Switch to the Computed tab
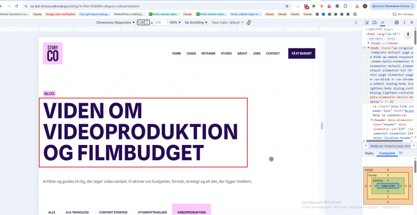Image resolution: width=417 pixels, height=215 pixels. 387,153
